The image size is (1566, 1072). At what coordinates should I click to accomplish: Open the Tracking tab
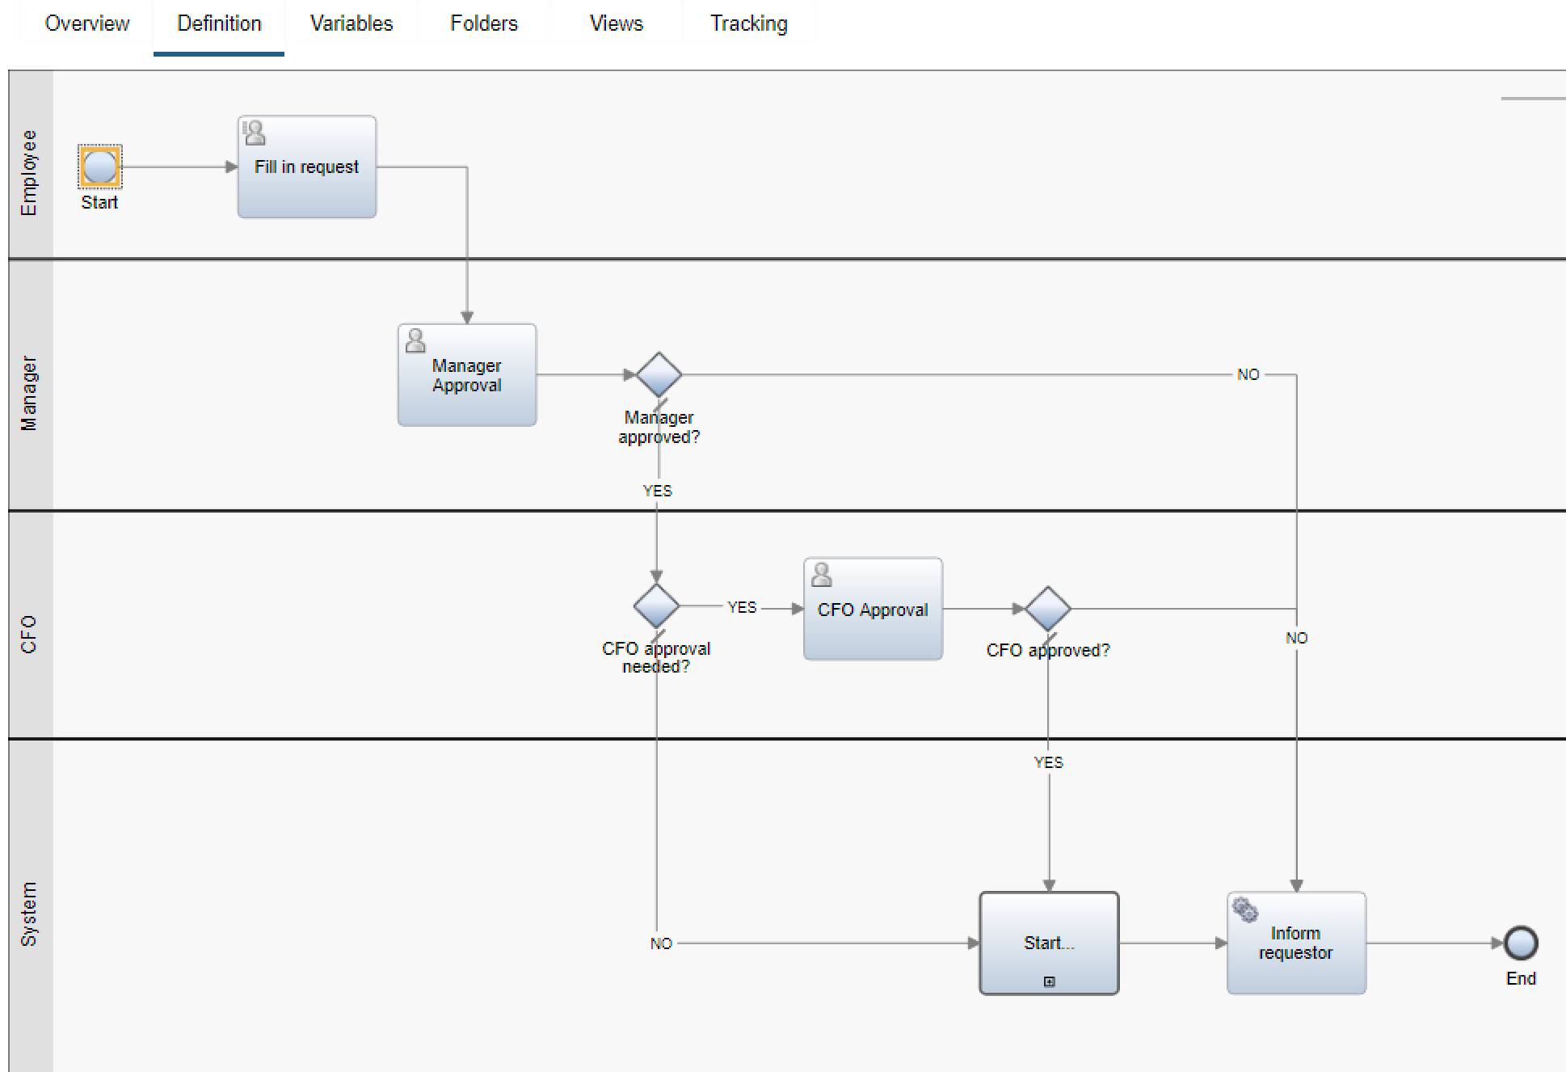pos(748,23)
